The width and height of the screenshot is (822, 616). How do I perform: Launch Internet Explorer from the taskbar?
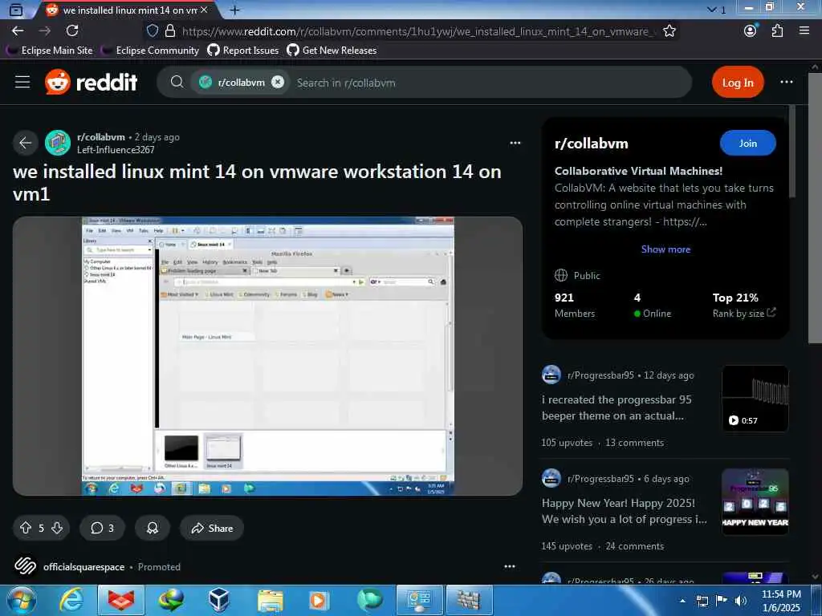(71, 600)
